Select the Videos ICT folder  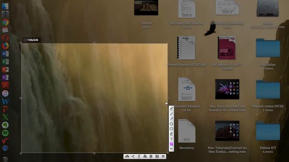pos(268,131)
